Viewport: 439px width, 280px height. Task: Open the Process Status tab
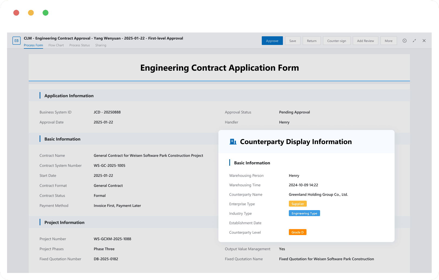79,45
